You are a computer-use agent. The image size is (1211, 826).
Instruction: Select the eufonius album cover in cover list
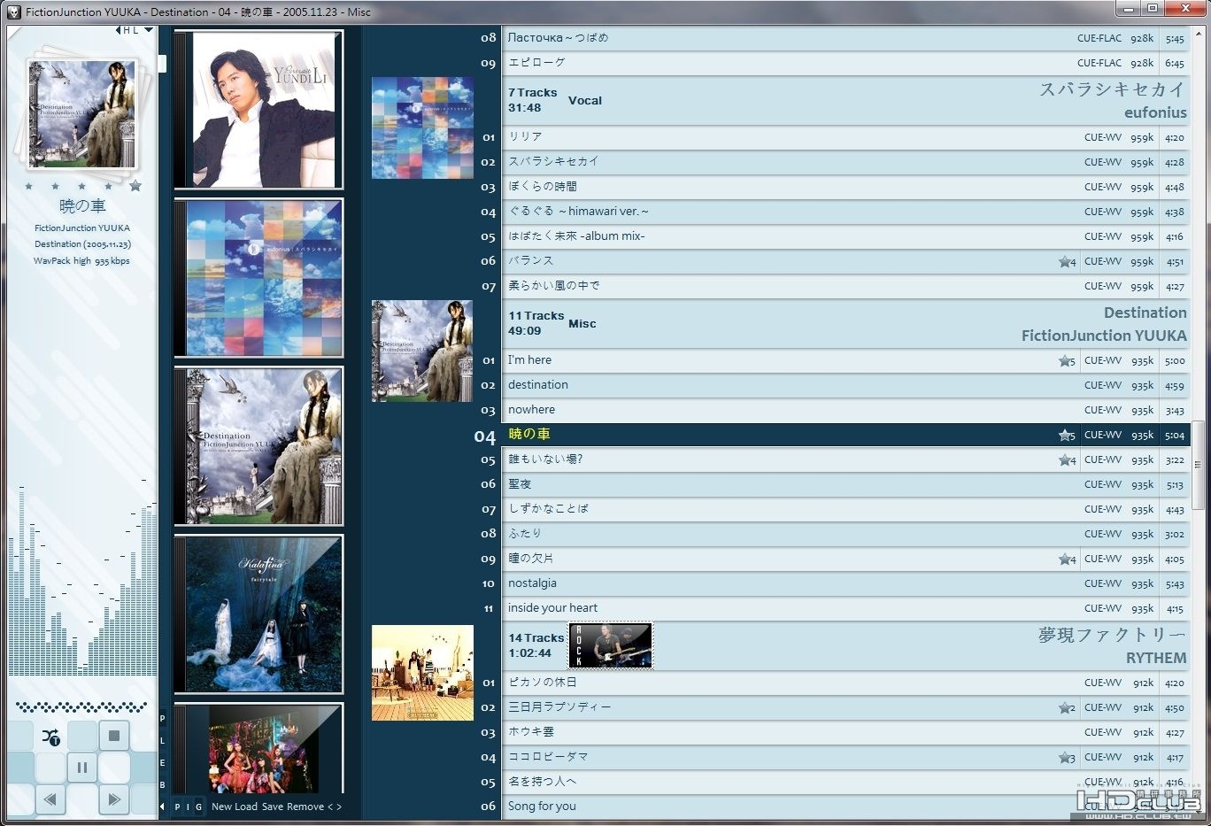click(x=258, y=278)
